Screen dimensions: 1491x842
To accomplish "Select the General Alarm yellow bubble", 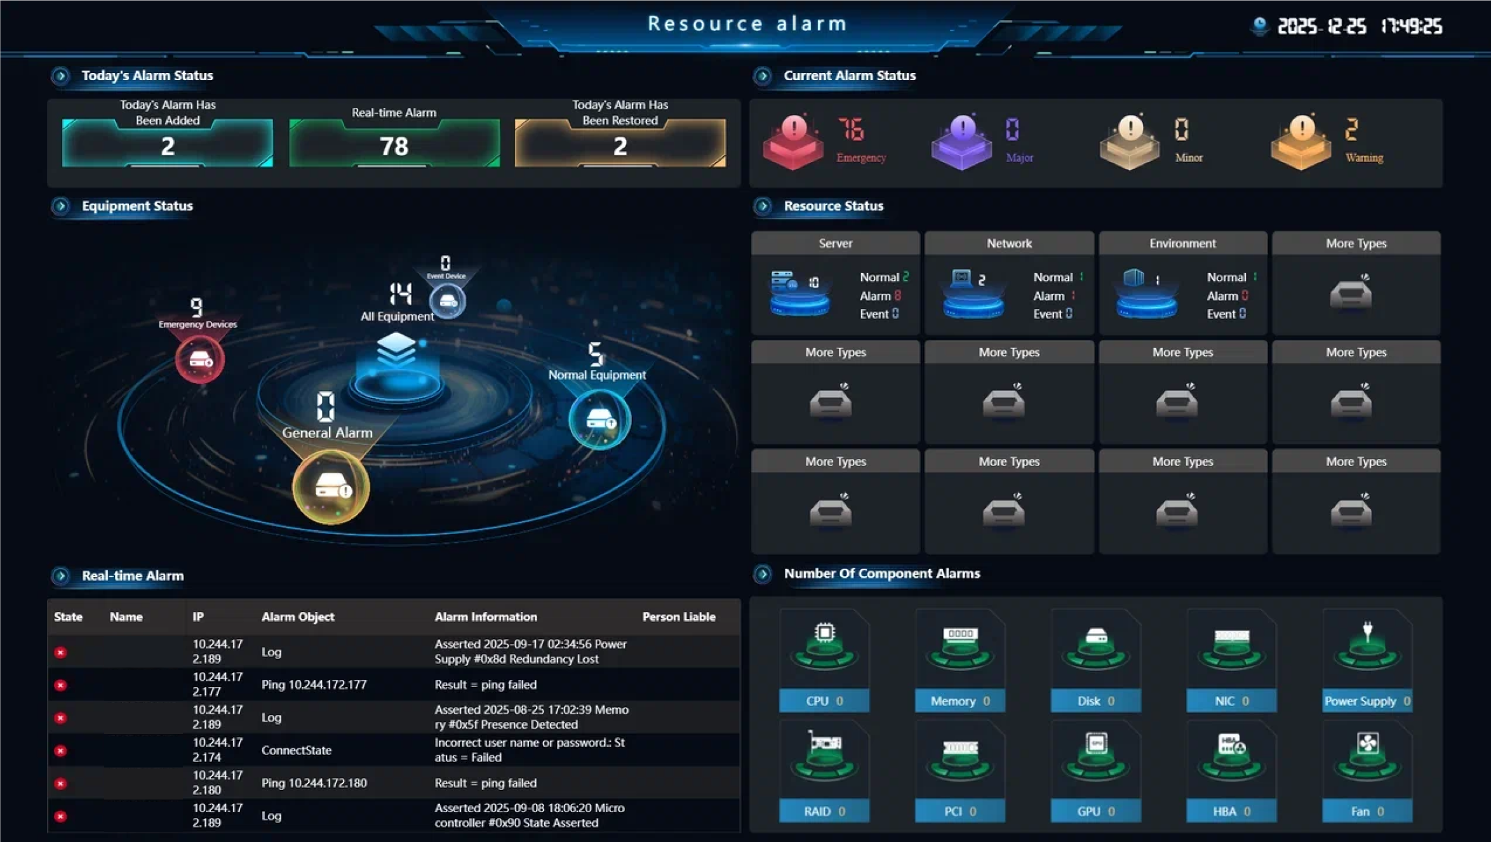I will 331,488.
